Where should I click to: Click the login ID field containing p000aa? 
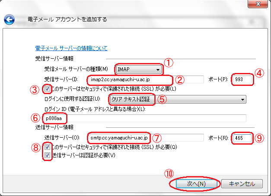(x=145, y=118)
